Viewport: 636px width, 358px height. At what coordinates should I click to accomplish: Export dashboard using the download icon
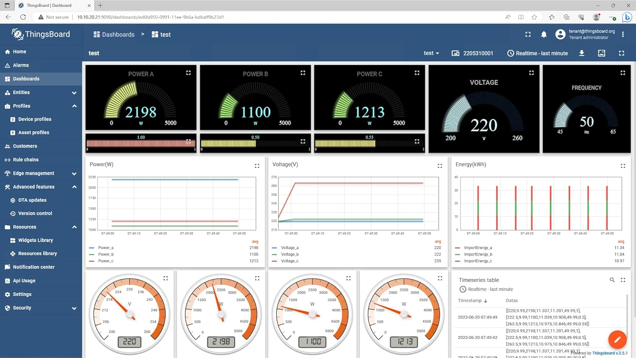click(x=582, y=53)
